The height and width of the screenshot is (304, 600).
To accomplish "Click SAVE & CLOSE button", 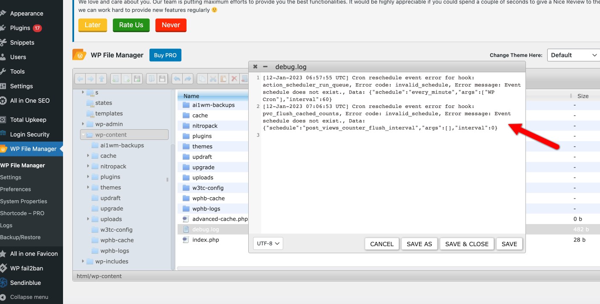I will 467,244.
